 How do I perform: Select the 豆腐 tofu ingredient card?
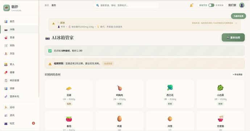pyautogui.click(x=69, y=94)
